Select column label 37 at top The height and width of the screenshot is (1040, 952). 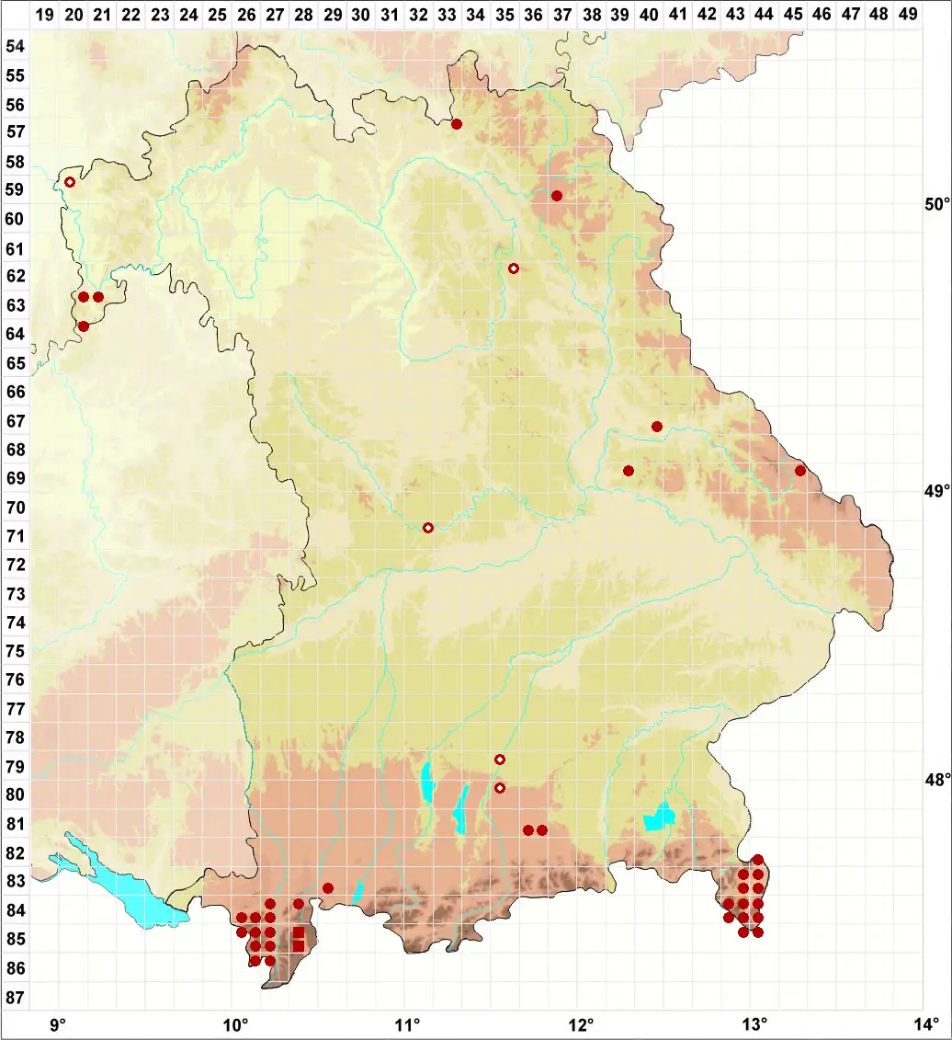[562, 14]
